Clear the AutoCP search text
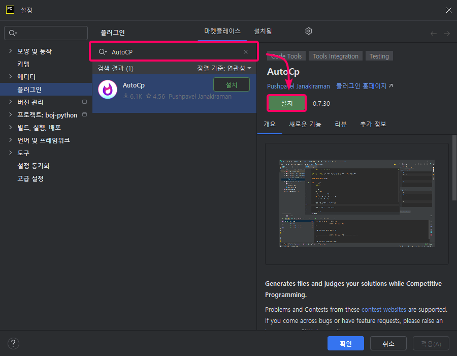The height and width of the screenshot is (356, 457). coord(246,52)
